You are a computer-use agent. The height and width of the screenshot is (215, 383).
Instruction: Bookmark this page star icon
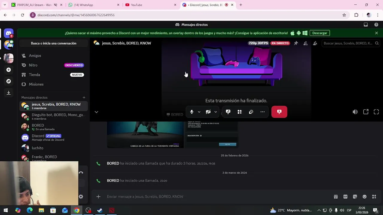[x=344, y=15]
